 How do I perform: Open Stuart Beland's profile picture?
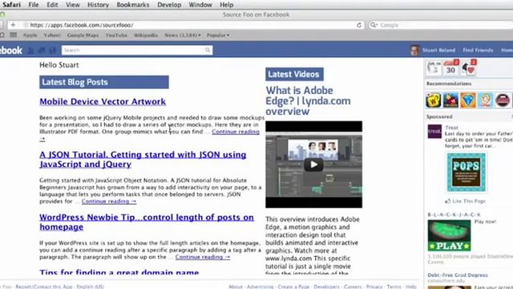point(415,50)
